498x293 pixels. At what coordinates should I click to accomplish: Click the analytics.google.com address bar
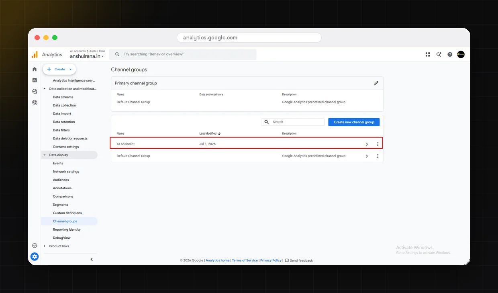249,38
